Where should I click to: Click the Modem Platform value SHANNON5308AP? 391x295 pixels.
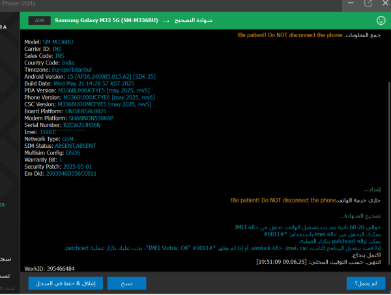[x=91, y=119]
